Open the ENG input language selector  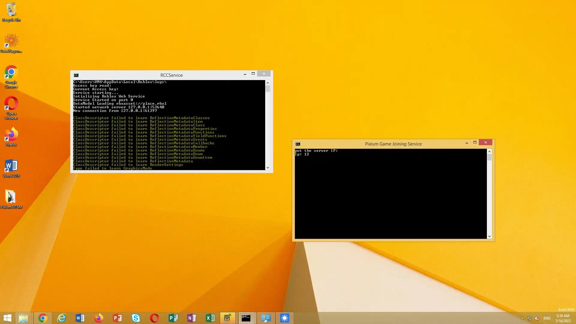547,318
